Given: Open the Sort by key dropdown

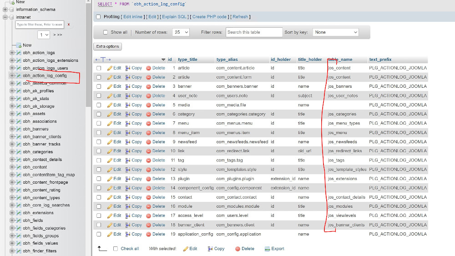Looking at the screenshot, I should click(335, 32).
